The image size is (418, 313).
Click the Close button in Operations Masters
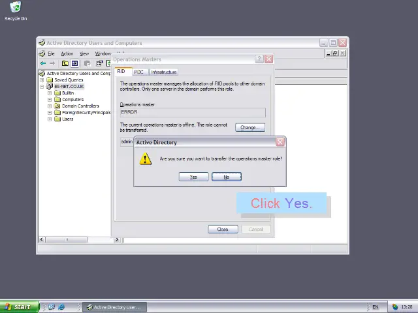pos(223,229)
